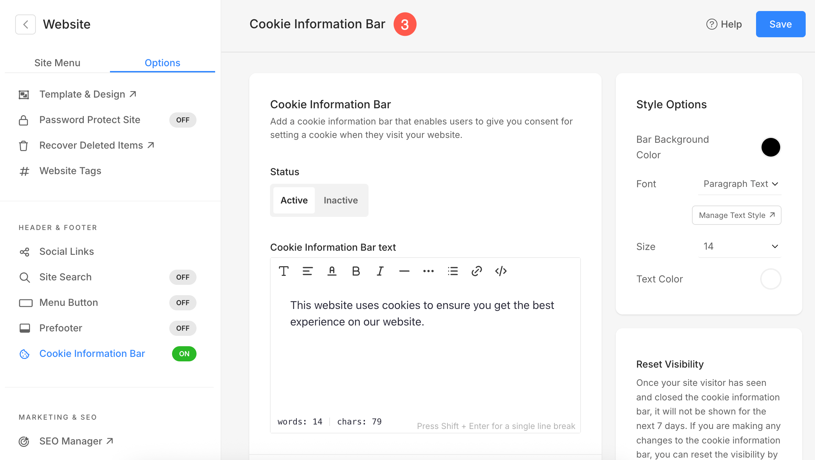Turn on the Site Search toggle
Screen dimensions: 815x460
[x=183, y=277]
